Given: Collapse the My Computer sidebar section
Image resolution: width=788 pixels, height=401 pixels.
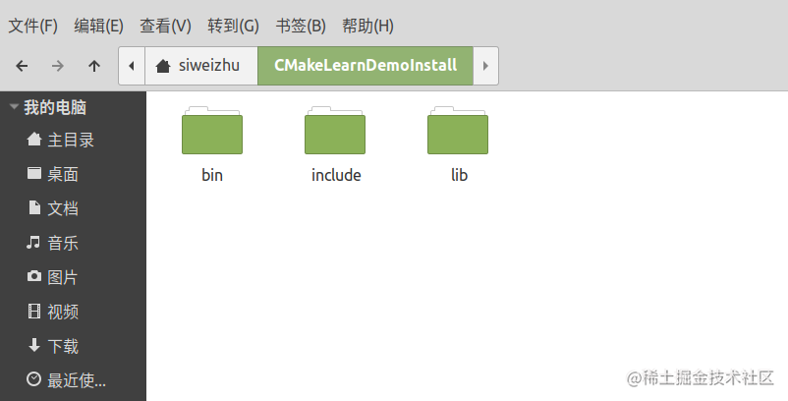Looking at the screenshot, I should 14,107.
